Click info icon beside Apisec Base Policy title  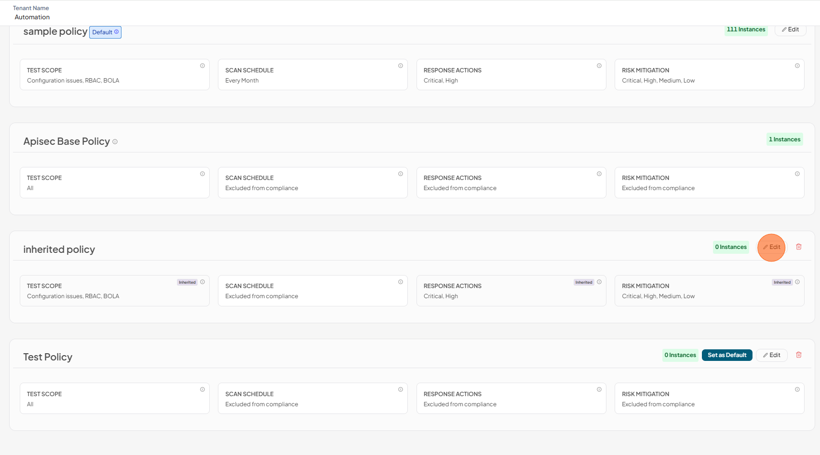click(115, 142)
